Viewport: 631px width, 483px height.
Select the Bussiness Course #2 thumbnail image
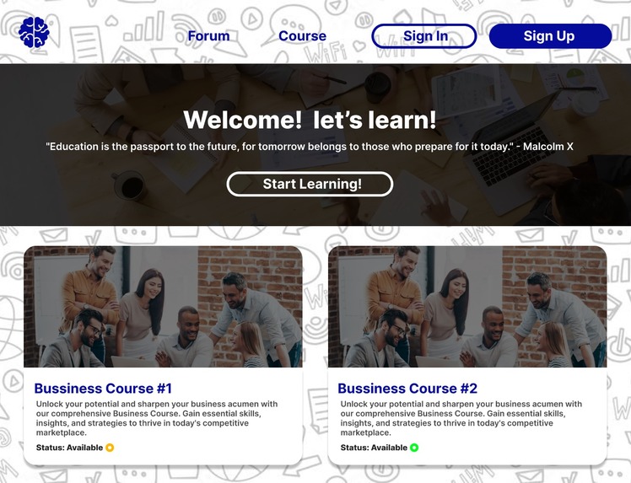(467, 307)
